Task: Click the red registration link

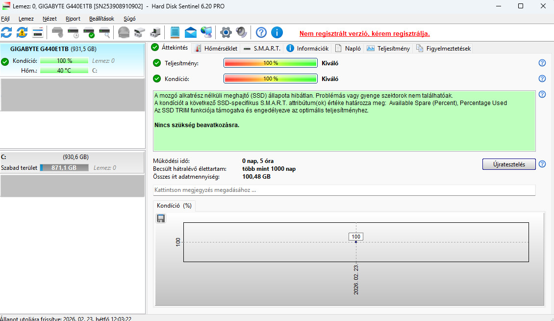Action: pyautogui.click(x=365, y=34)
